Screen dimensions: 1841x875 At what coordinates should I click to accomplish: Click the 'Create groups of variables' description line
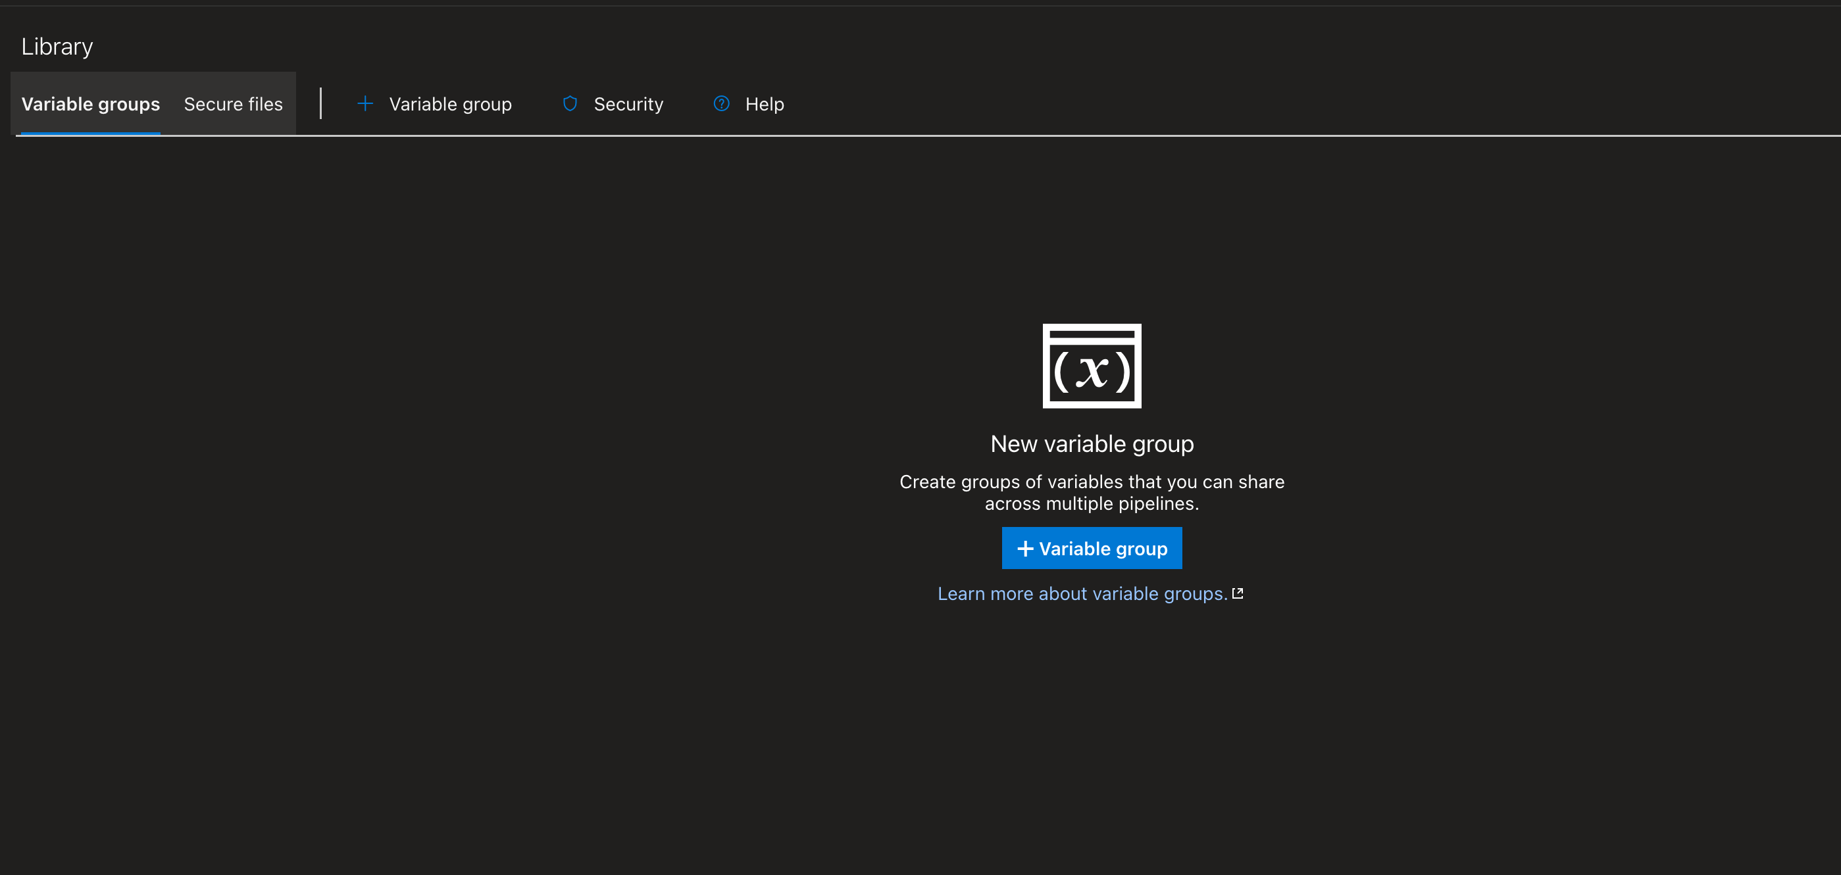click(x=1092, y=482)
